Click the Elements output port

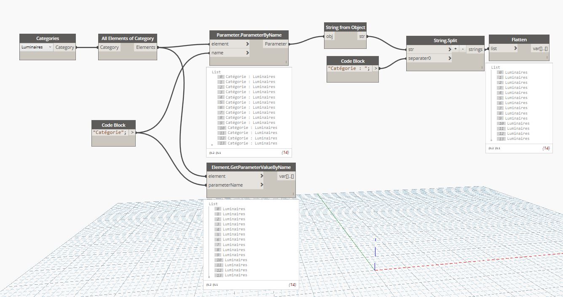pos(146,47)
